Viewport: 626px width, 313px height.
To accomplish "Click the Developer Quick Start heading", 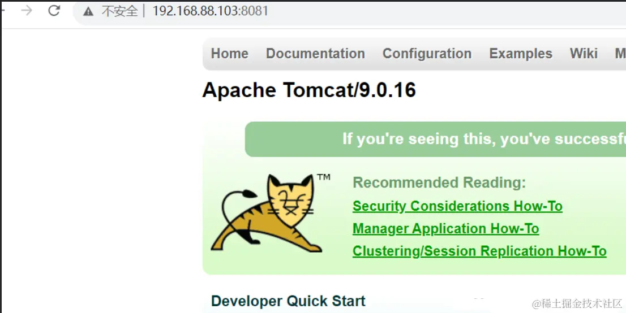I will (x=288, y=301).
